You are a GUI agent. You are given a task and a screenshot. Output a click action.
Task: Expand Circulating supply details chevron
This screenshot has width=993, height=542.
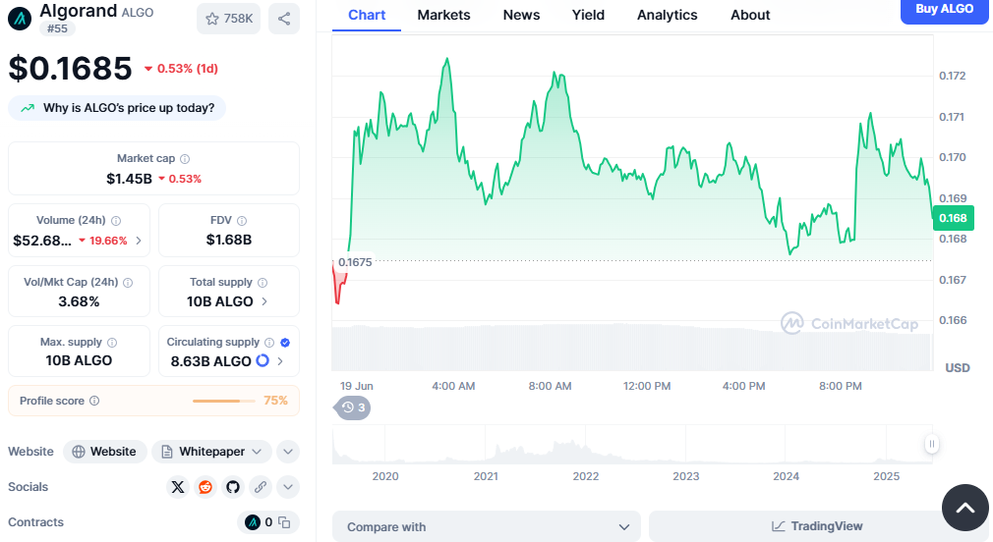point(280,361)
